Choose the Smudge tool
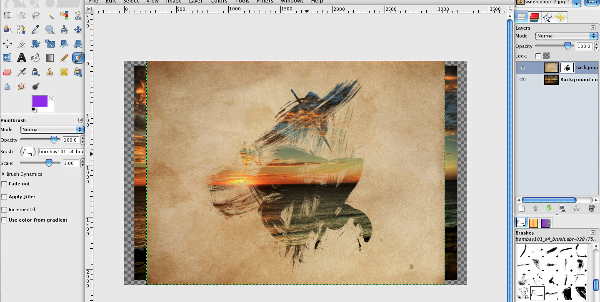The width and height of the screenshot is (600, 302). point(21,86)
